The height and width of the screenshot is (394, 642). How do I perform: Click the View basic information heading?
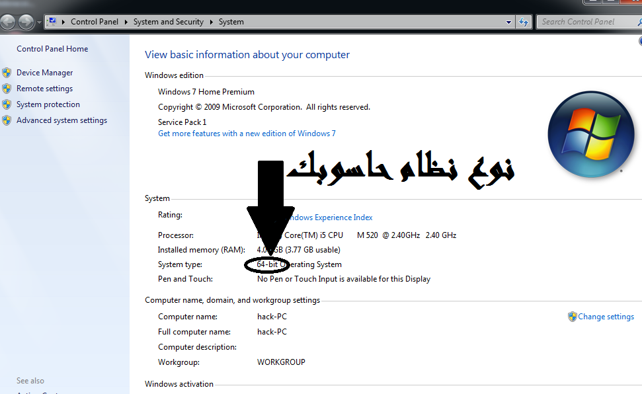[247, 55]
